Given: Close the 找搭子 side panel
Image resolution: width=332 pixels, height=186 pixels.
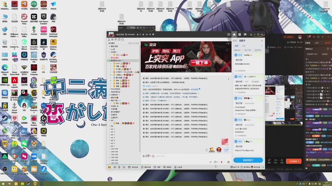Looking at the screenshot, I should tap(262, 41).
